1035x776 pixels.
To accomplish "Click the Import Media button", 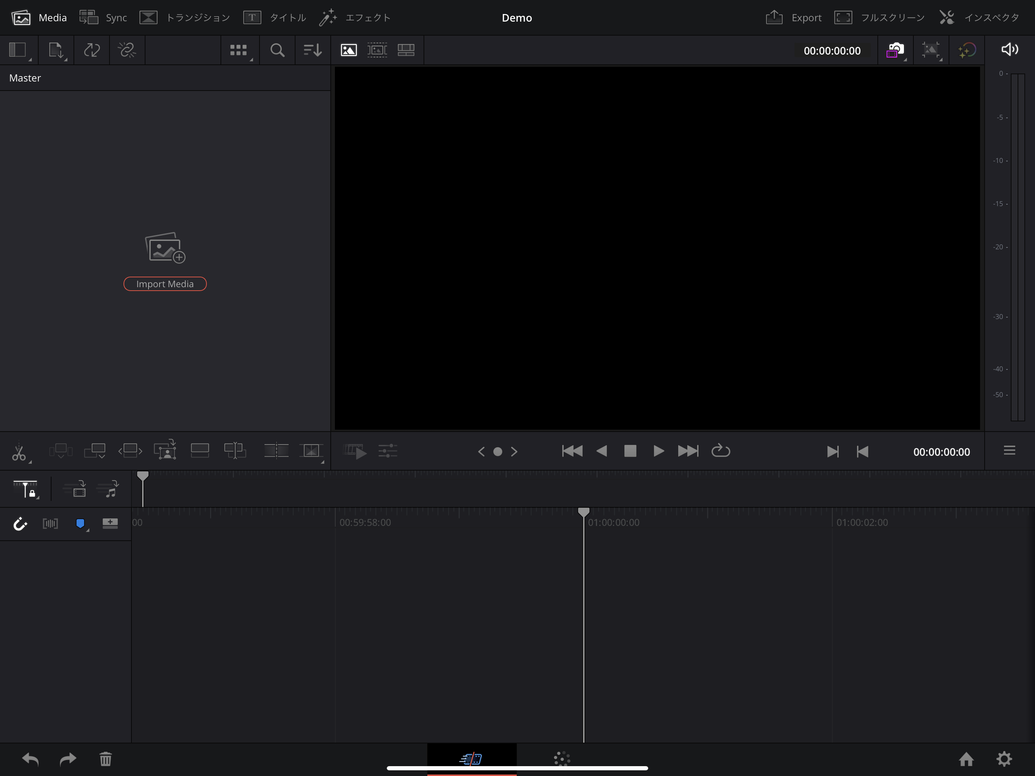I will [x=165, y=284].
